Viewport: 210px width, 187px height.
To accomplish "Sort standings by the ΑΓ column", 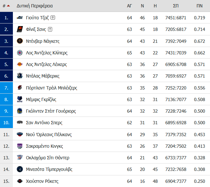I will [129, 6].
